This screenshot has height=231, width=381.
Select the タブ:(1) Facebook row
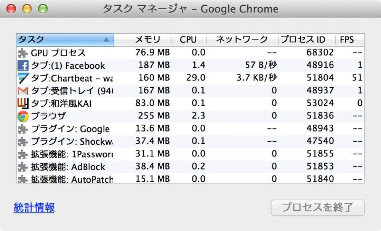pyautogui.click(x=190, y=65)
